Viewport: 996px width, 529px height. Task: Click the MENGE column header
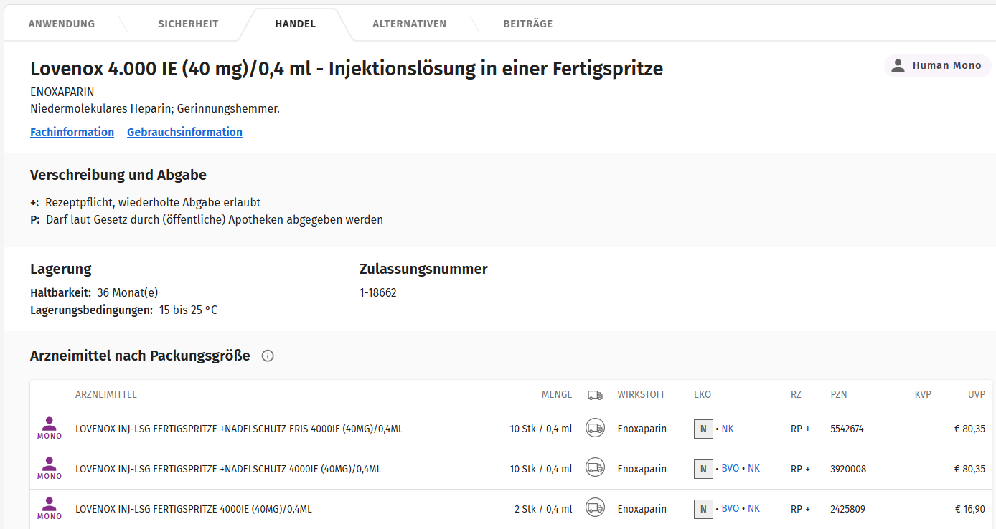coord(557,395)
